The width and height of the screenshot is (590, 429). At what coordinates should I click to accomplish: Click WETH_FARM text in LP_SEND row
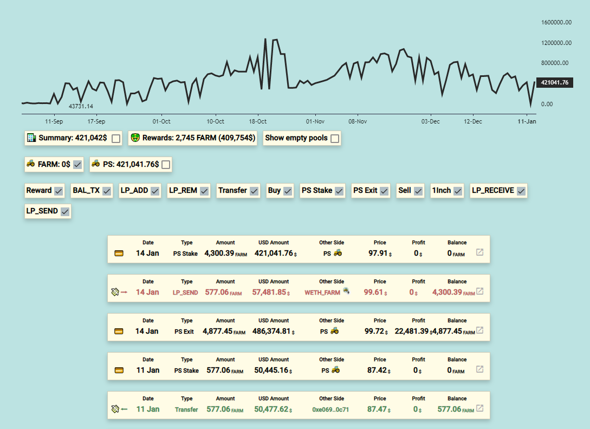point(322,292)
